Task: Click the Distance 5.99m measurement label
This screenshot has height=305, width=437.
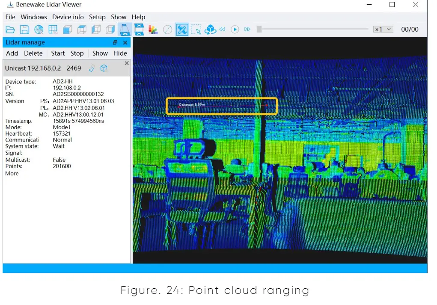Action: (192, 105)
